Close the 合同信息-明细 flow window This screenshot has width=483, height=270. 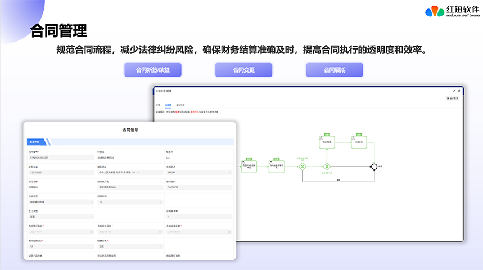[459, 91]
